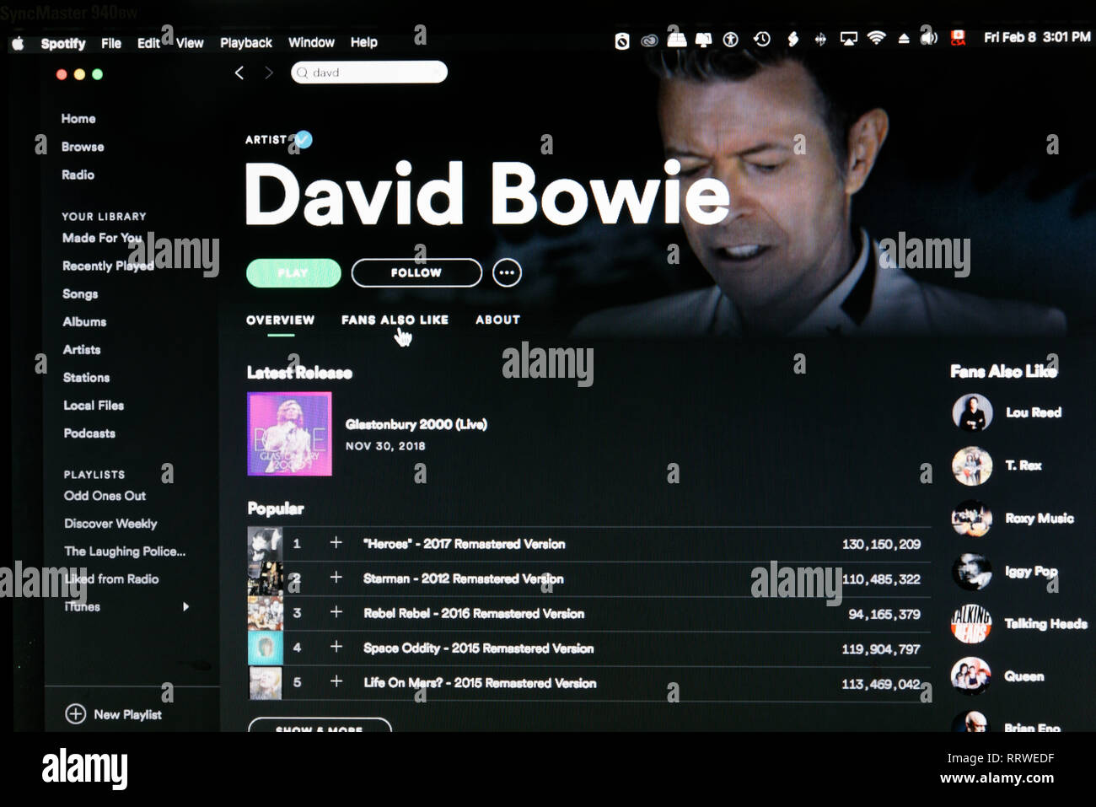Open Browse in the sidebar

coord(83,147)
